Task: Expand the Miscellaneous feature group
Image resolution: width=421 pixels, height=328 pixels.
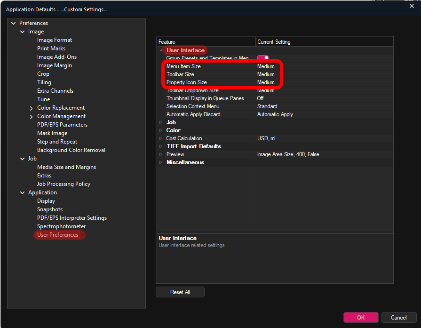Action: 161,162
